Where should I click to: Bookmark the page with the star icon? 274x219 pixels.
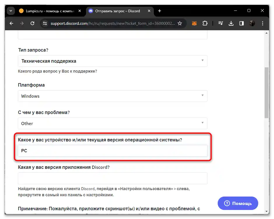180,23
